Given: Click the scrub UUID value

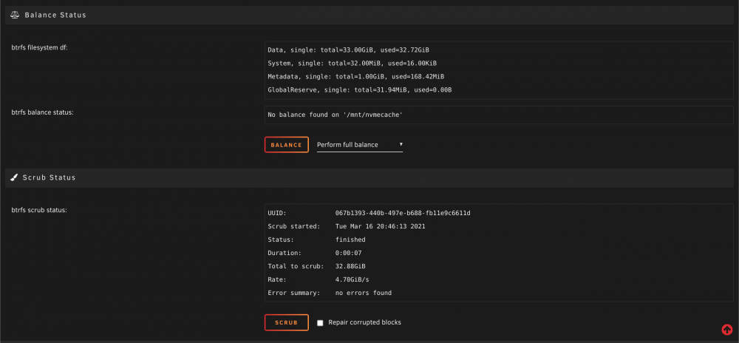Looking at the screenshot, I should (403, 213).
